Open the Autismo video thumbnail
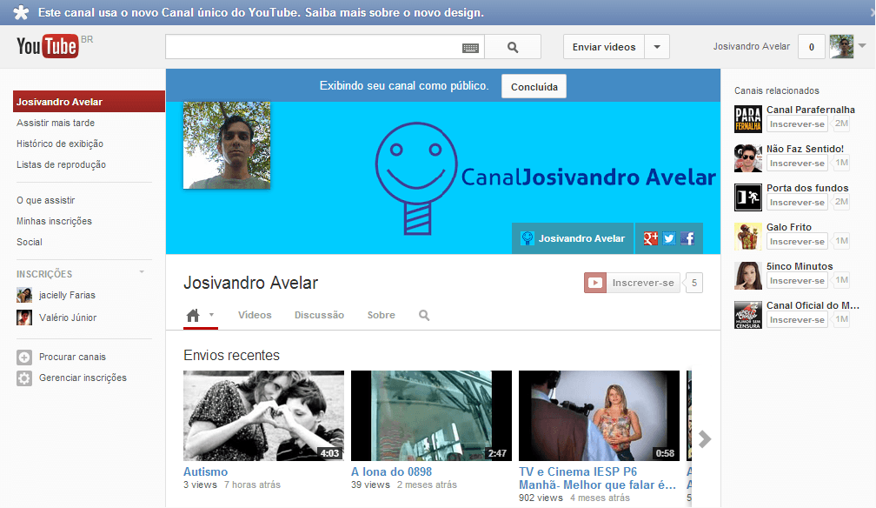876x508 pixels. click(263, 416)
